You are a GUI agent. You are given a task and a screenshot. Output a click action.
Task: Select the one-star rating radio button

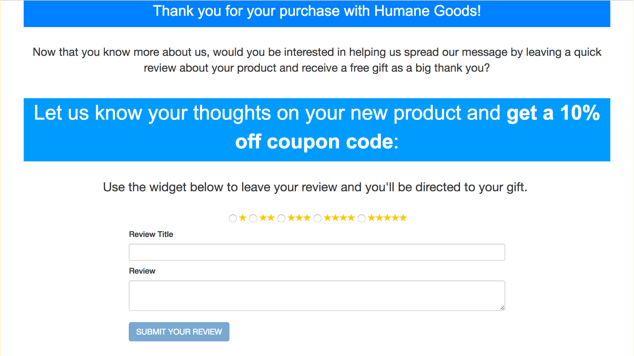pyautogui.click(x=233, y=218)
